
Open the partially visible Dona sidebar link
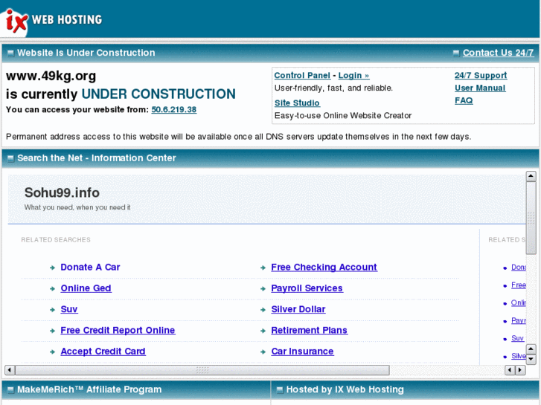519,268
